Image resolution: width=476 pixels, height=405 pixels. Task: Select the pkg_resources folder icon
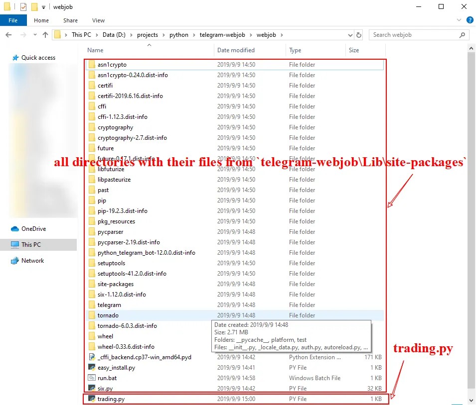coord(92,221)
